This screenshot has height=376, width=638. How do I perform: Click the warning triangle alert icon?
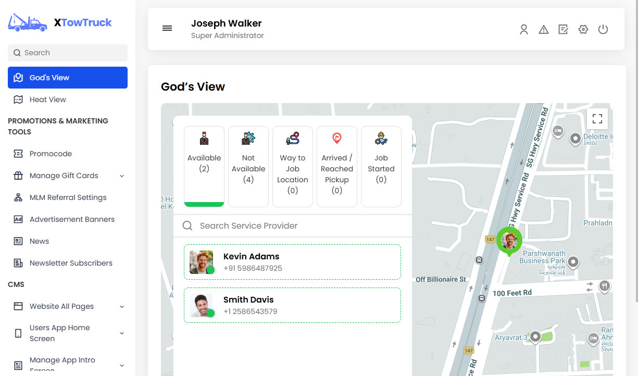tap(544, 30)
